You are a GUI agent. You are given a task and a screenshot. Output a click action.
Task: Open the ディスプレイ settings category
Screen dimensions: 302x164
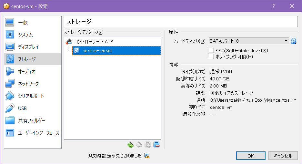[33, 47]
